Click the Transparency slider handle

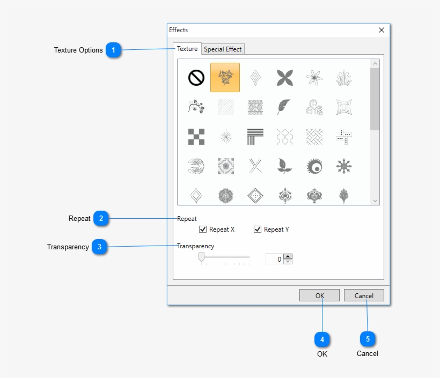pos(201,258)
